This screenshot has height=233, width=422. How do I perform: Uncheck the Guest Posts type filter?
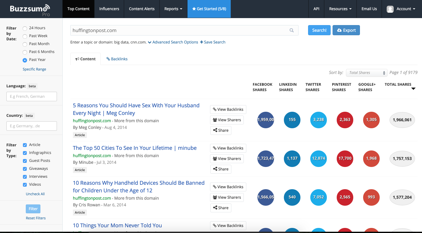[x=25, y=161]
